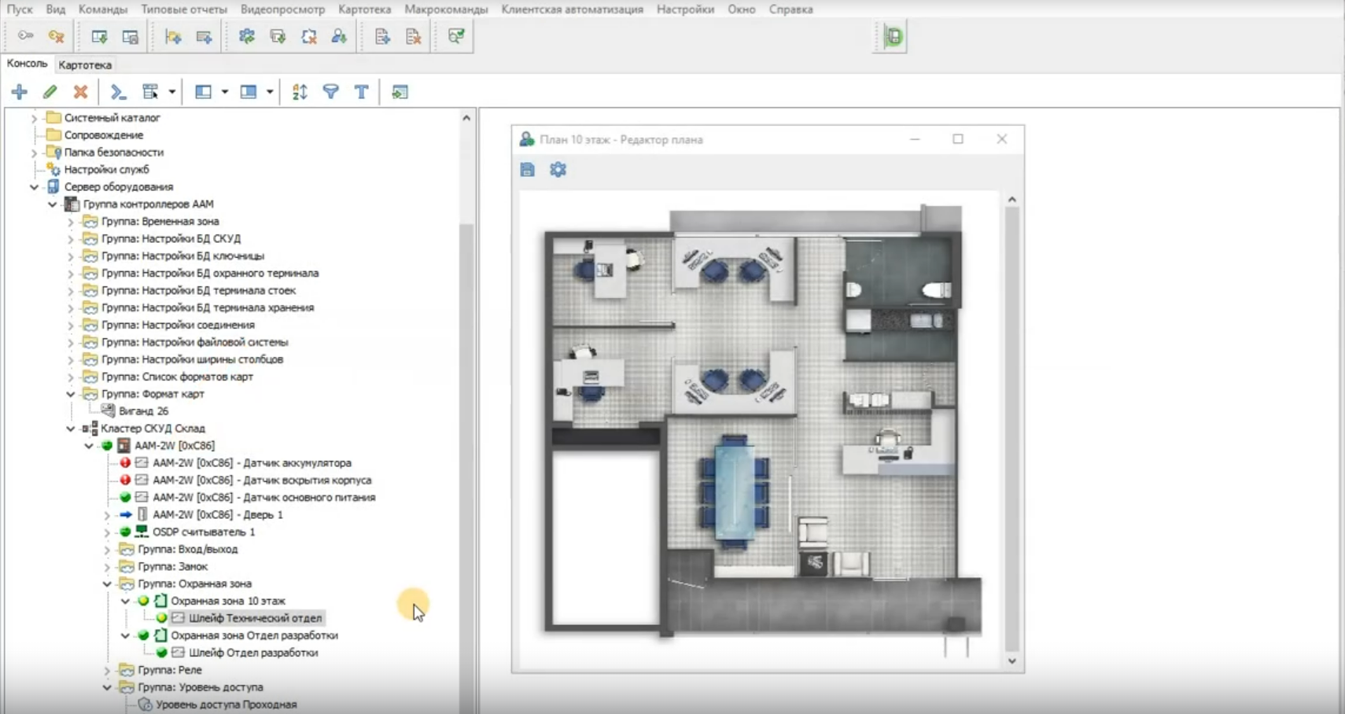Select Шлейф Отдел разработки tree item
Screen dimensions: 1345x714
click(252, 653)
